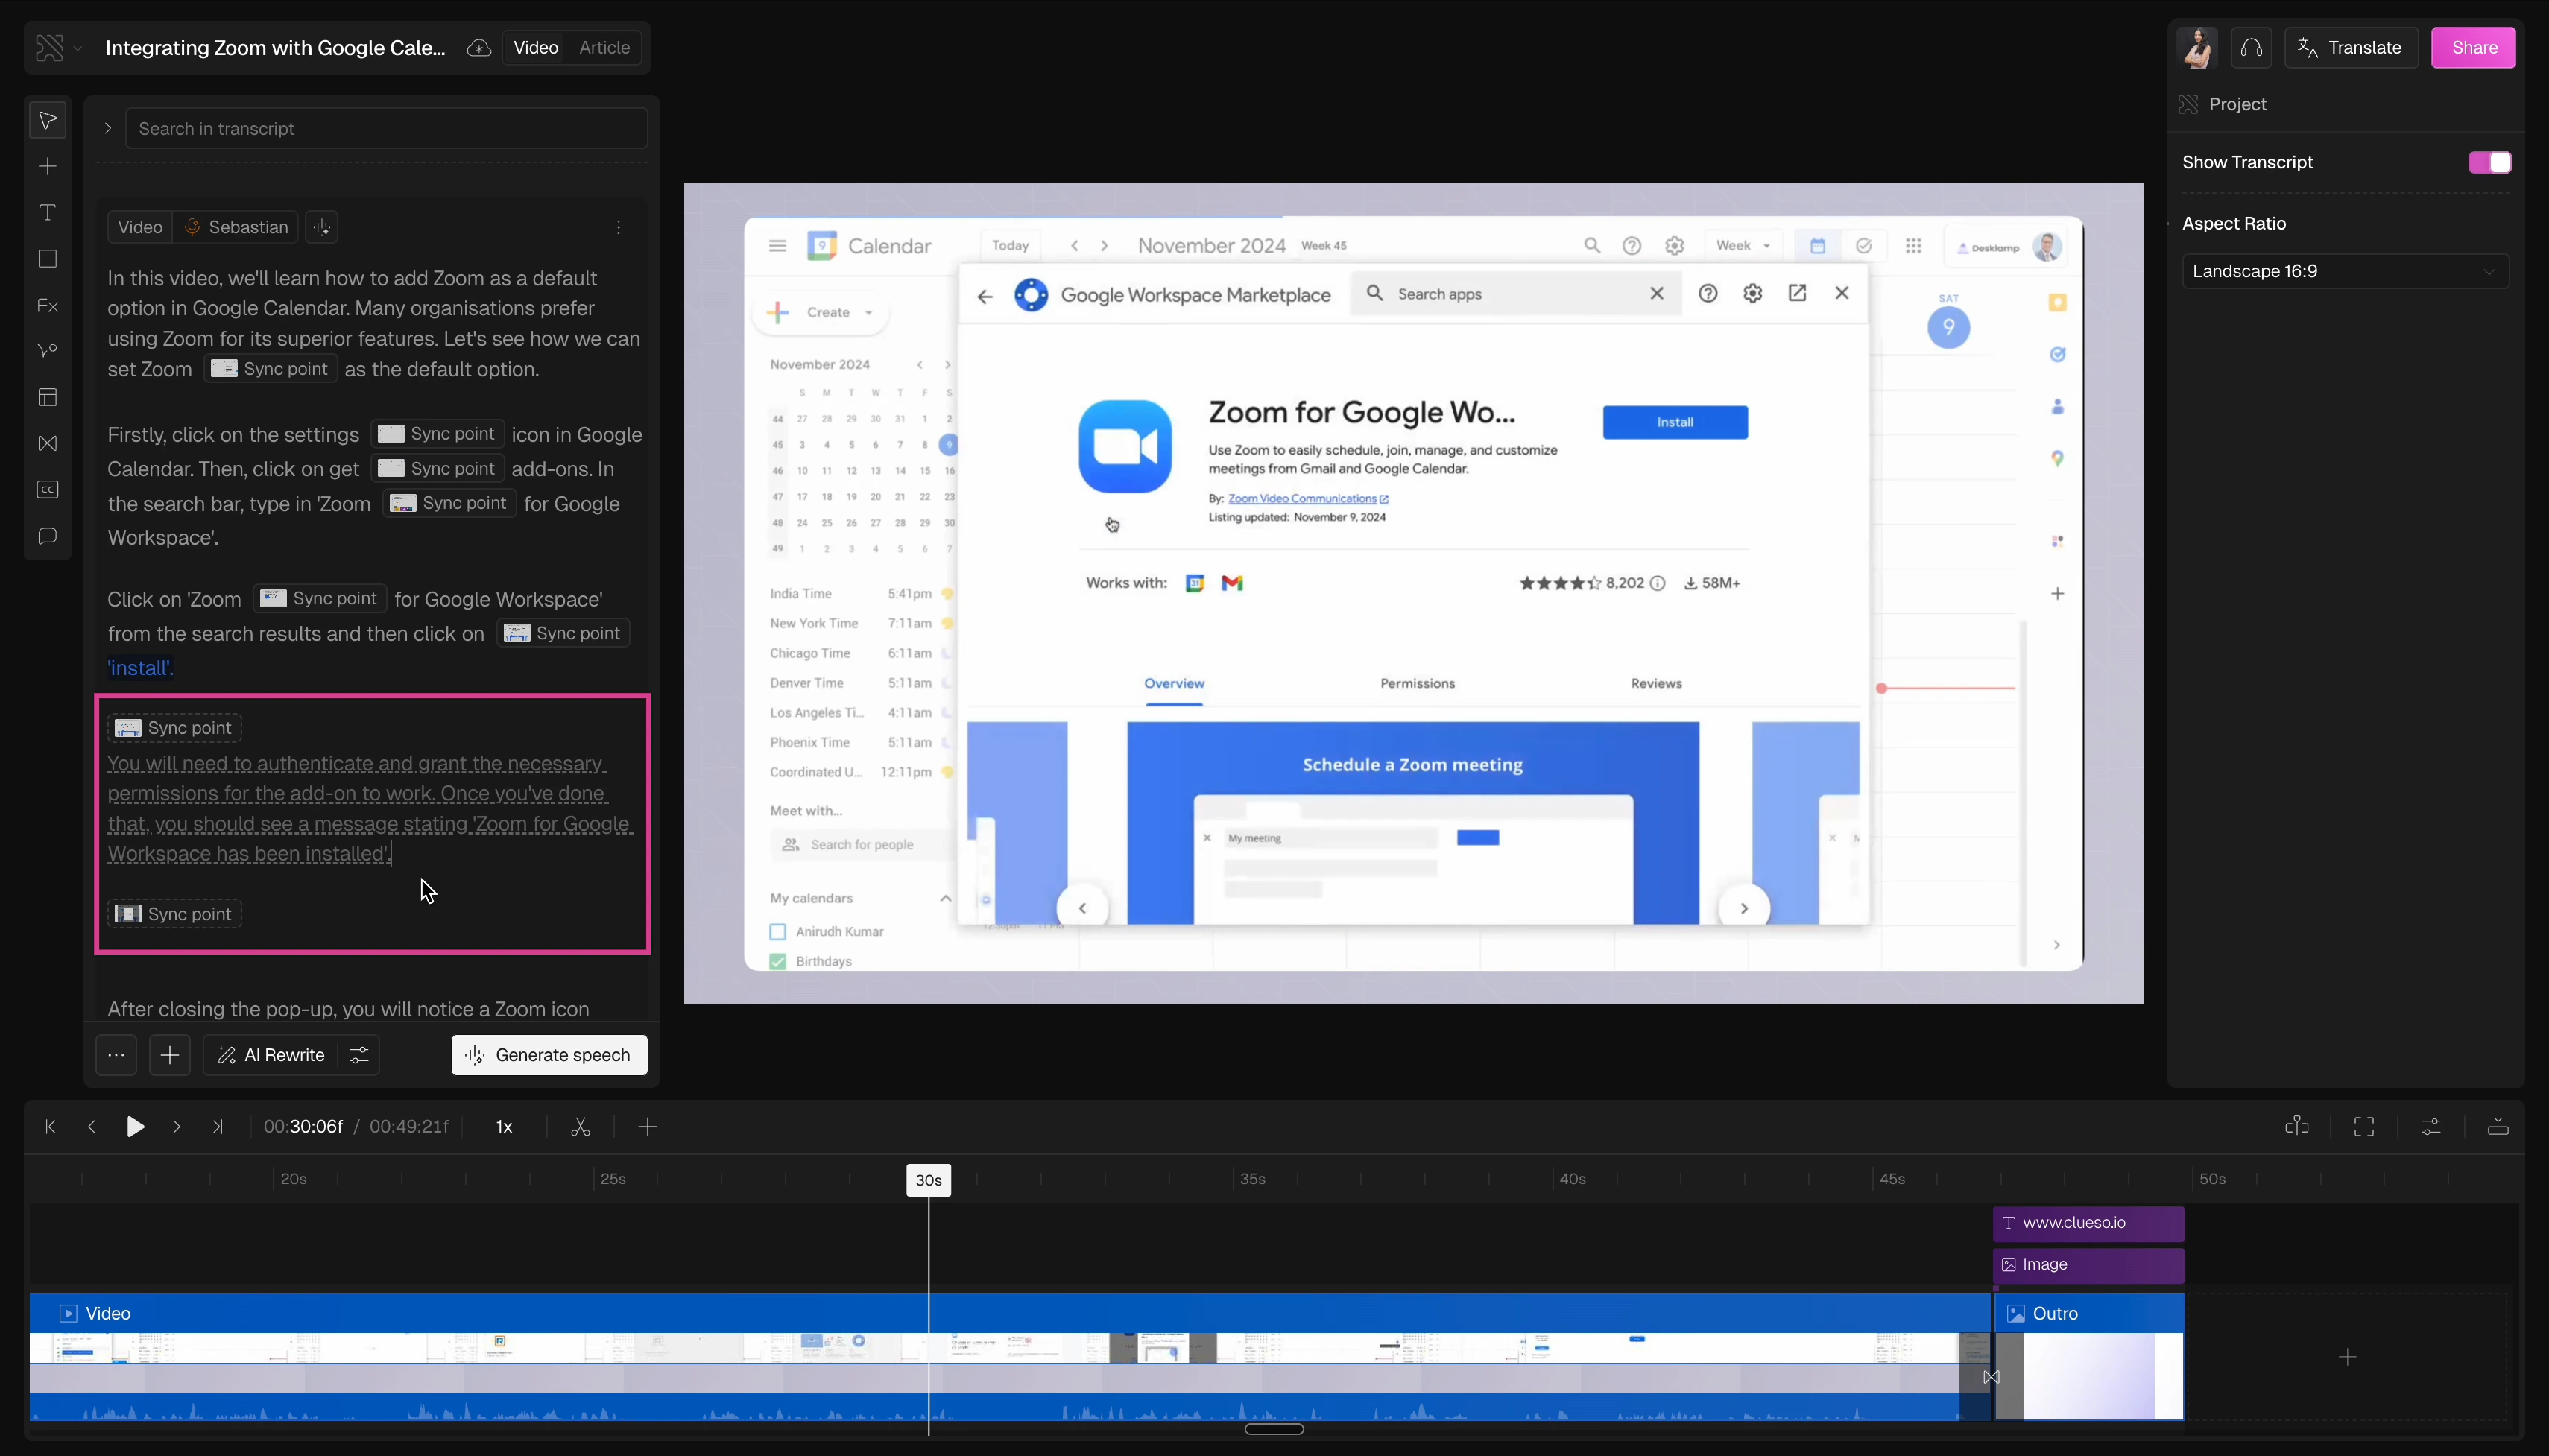Viewport: 2549px width, 1456px height.
Task: Switch to the Article tab
Action: pos(604,48)
